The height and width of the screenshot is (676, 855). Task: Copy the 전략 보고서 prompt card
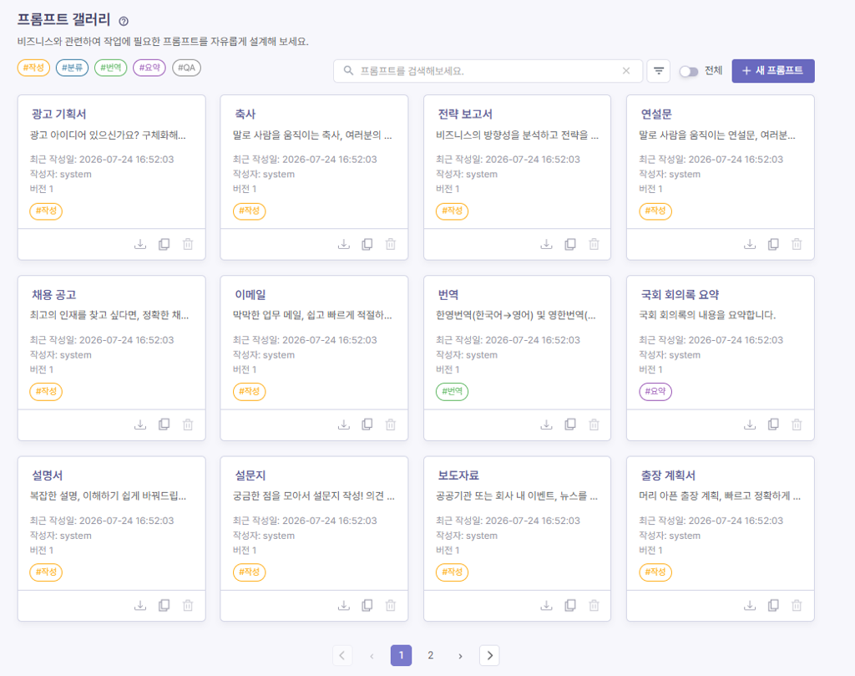(x=570, y=244)
